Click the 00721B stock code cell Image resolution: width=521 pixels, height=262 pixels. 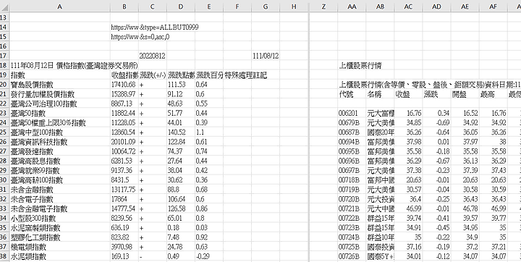352,208
